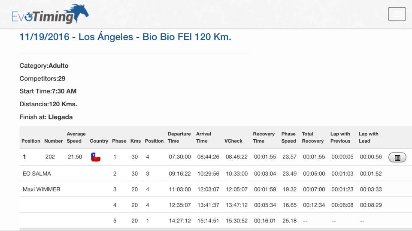
Task: Click the EvoTiming horse logo
Action: click(x=50, y=14)
